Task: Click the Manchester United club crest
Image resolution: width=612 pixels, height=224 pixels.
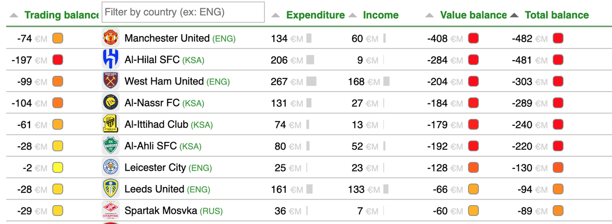Action: pyautogui.click(x=111, y=38)
